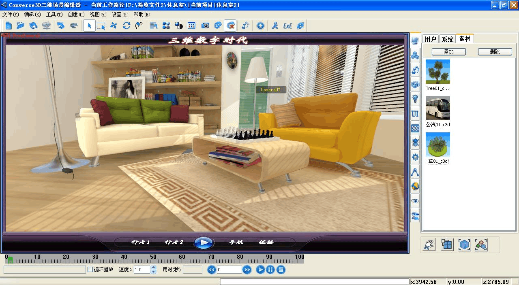Open the monitor panel in the side strip
The height and width of the screenshot is (285, 519).
pyautogui.click(x=415, y=40)
